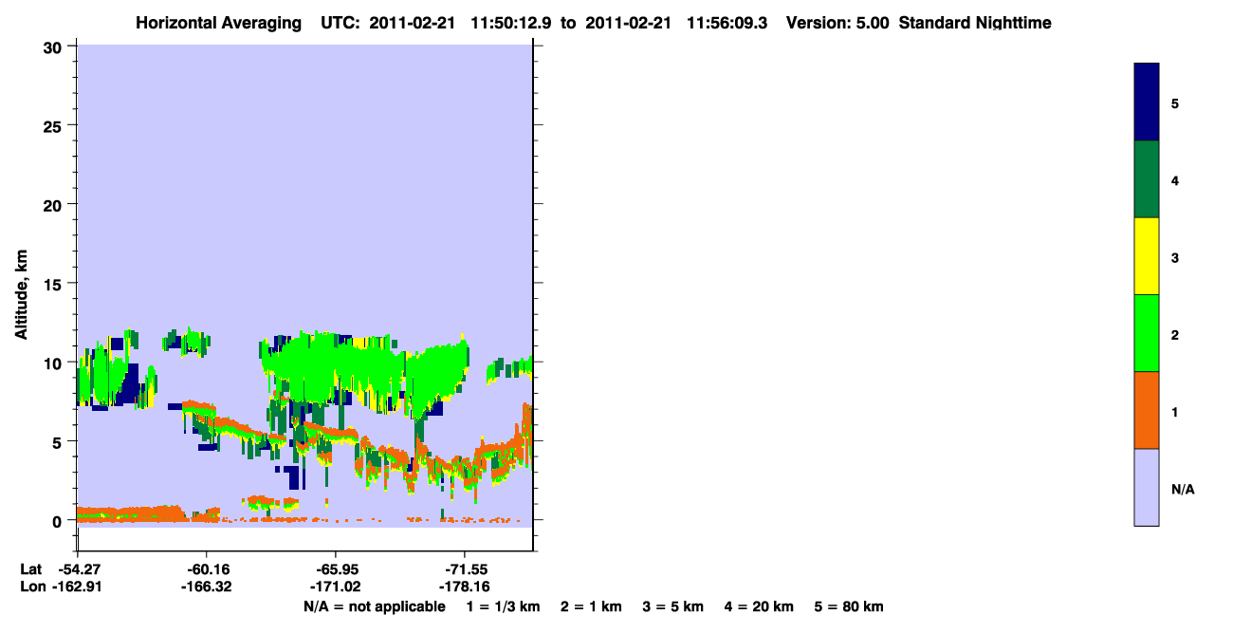Screen dimensions: 1233x633
Task: Click the orange level 1 colorbar segment
Action: click(1147, 410)
